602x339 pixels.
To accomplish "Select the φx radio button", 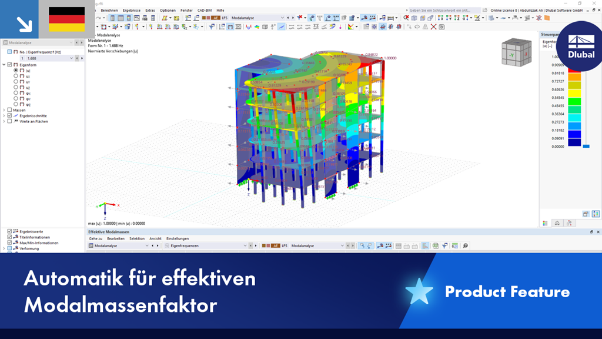I will pyautogui.click(x=16, y=92).
